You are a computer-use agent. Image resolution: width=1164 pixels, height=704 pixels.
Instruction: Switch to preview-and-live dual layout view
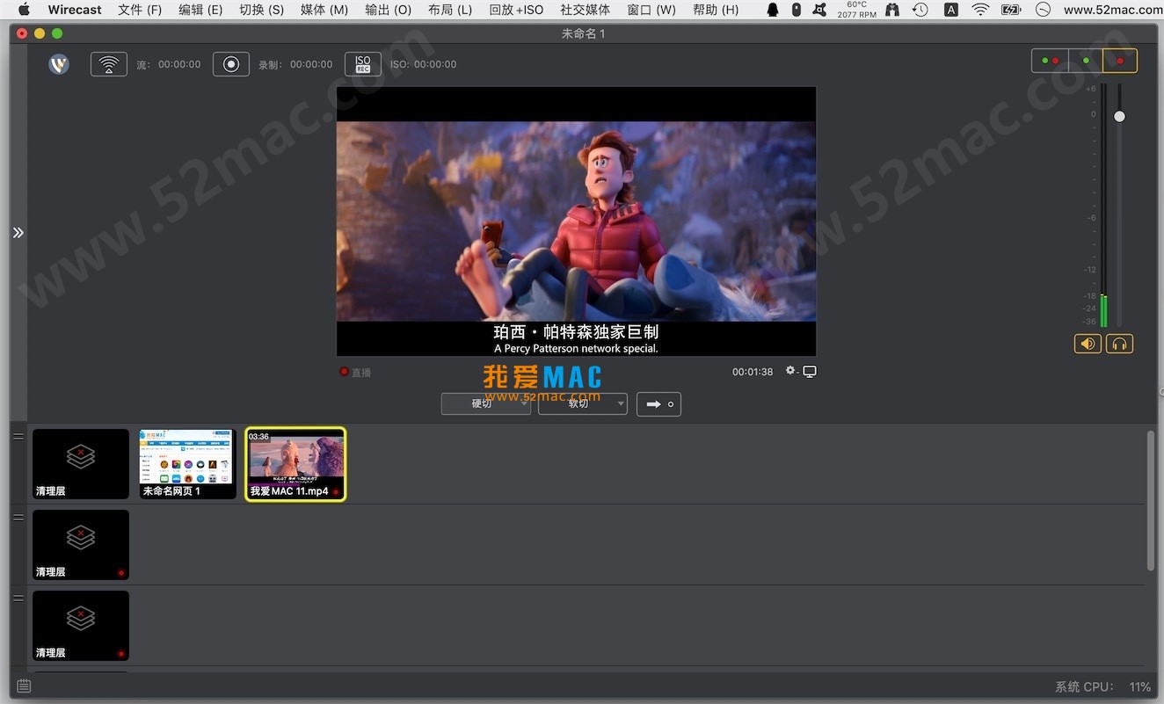[x=1050, y=61]
